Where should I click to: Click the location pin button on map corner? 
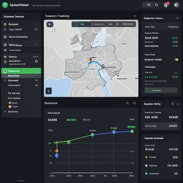pyautogui.click(x=50, y=24)
